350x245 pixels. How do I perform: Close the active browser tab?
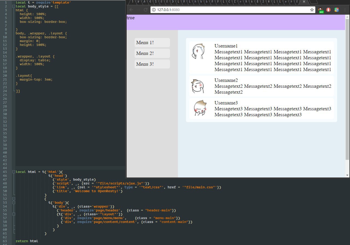304,2
